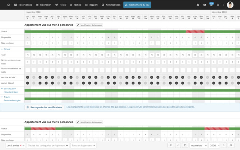Open the settings gear icon

[218, 5]
